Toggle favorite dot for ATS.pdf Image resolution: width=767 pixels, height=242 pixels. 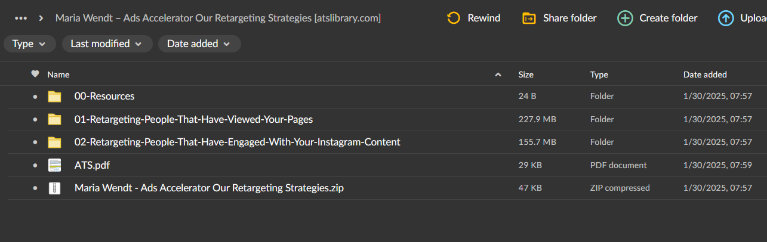point(35,166)
